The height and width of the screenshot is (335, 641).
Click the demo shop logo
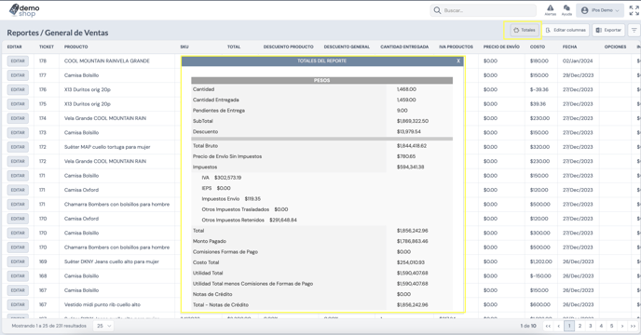click(x=24, y=10)
